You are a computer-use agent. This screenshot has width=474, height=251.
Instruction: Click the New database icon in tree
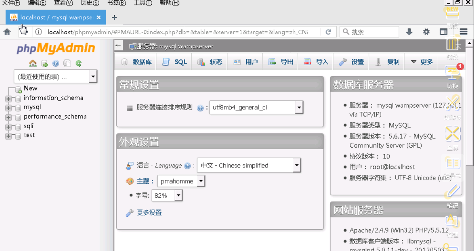pos(18,90)
